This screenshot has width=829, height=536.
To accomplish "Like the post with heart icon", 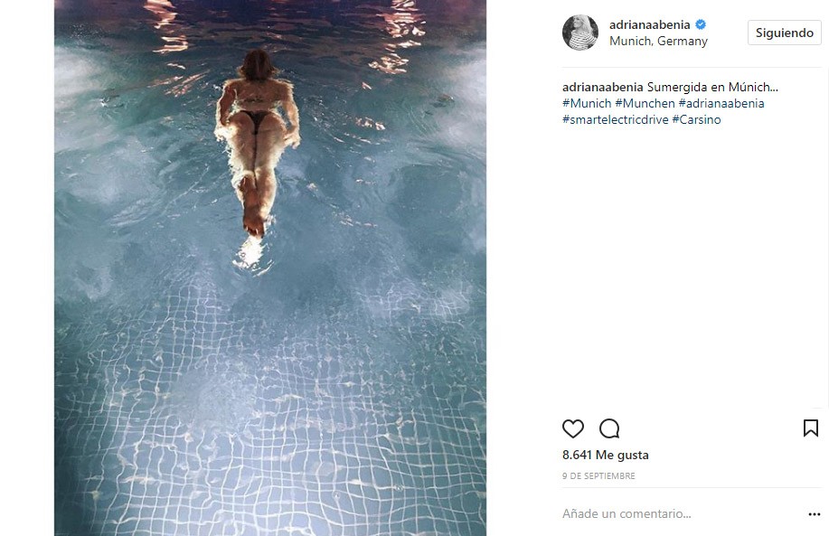I will [572, 428].
